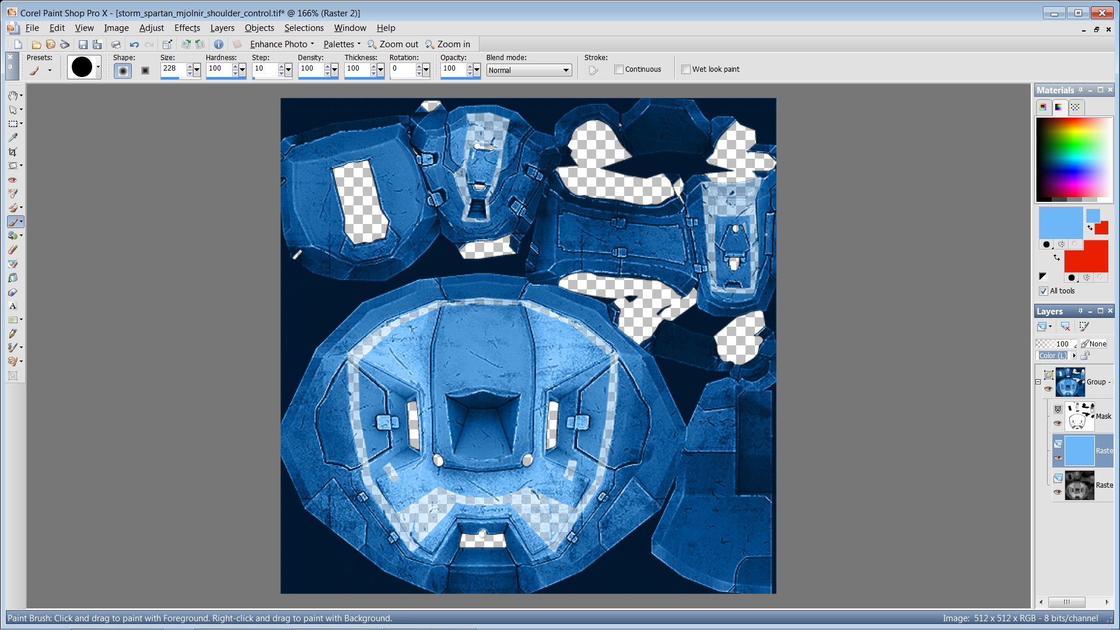Select the Pan hand tool
The image size is (1120, 630).
pos(13,96)
